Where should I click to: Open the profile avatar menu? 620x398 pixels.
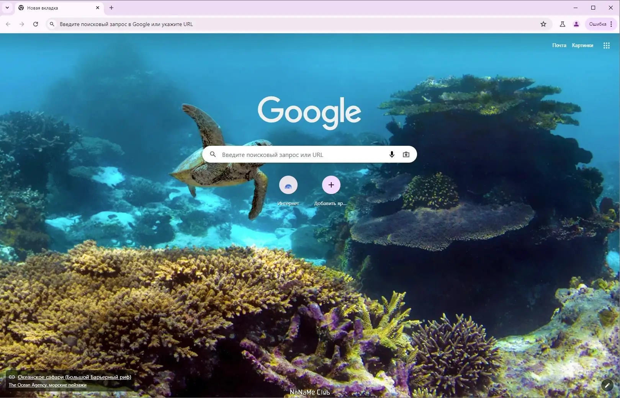click(x=576, y=24)
